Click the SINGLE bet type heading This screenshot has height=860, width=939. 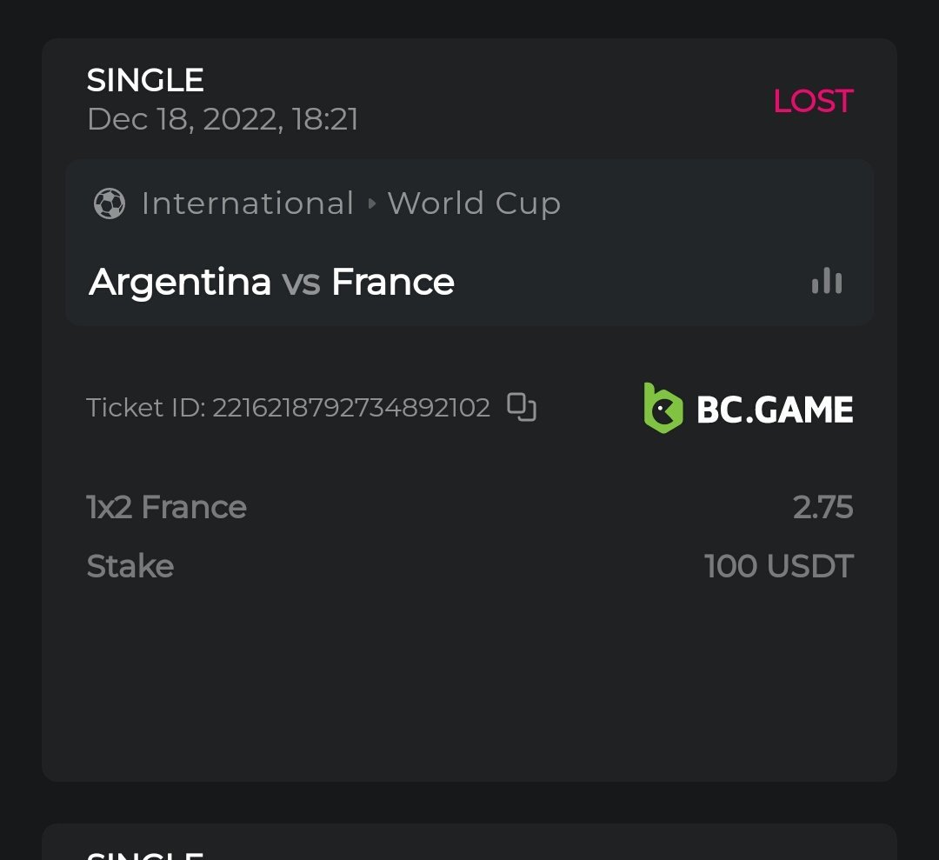145,81
